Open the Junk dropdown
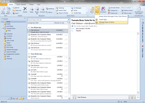This screenshot has width=145, height=103. pyautogui.click(x=16, y=13)
